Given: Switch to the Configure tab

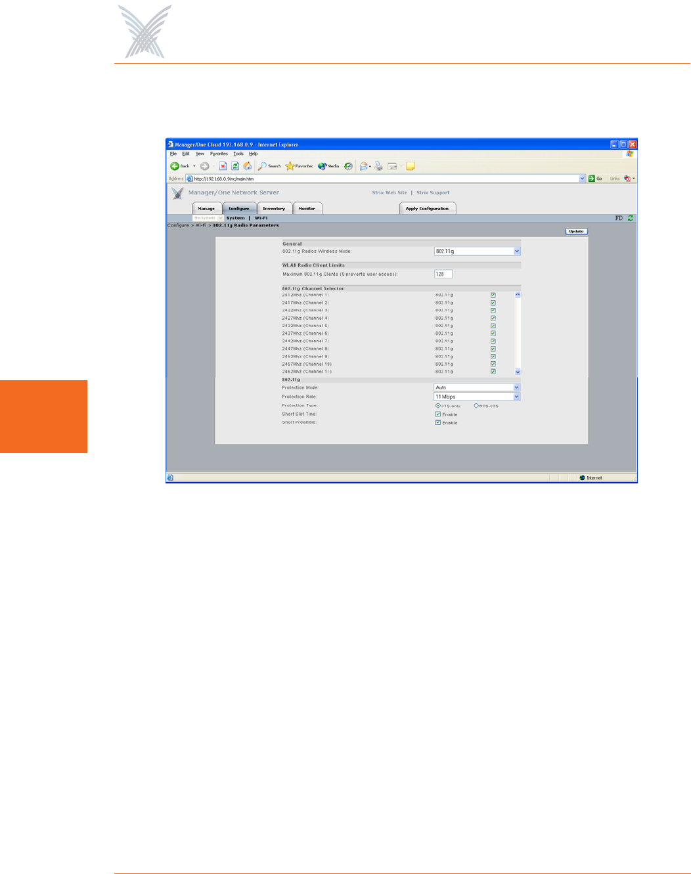Looking at the screenshot, I should pos(239,209).
